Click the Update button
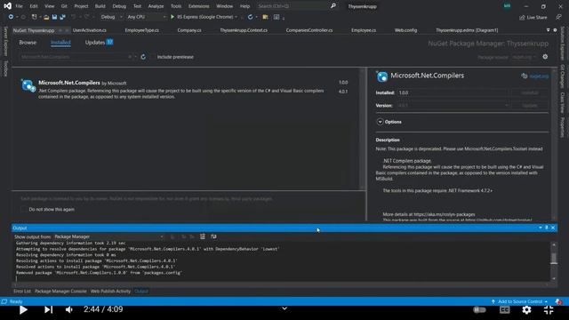Screen dimensions: 569x320 530,105
